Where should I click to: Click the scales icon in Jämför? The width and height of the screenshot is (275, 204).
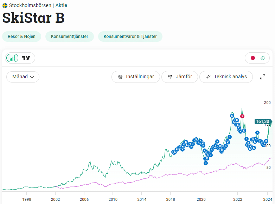(x=170, y=77)
